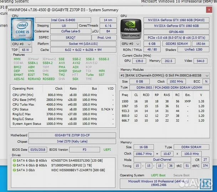Click the green status icon next to WDC WD5000BEVT drive
This screenshot has height=192, width=217.
click(x=14, y=170)
